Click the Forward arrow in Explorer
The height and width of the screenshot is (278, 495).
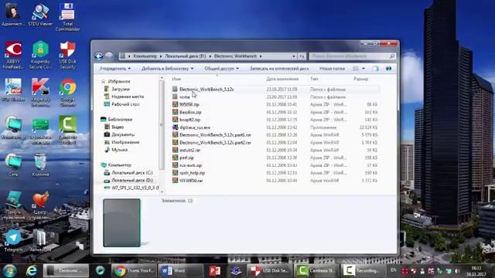[109, 56]
